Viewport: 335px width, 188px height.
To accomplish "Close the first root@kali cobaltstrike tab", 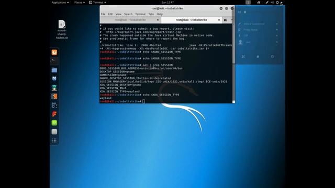I will (x=158, y=20).
